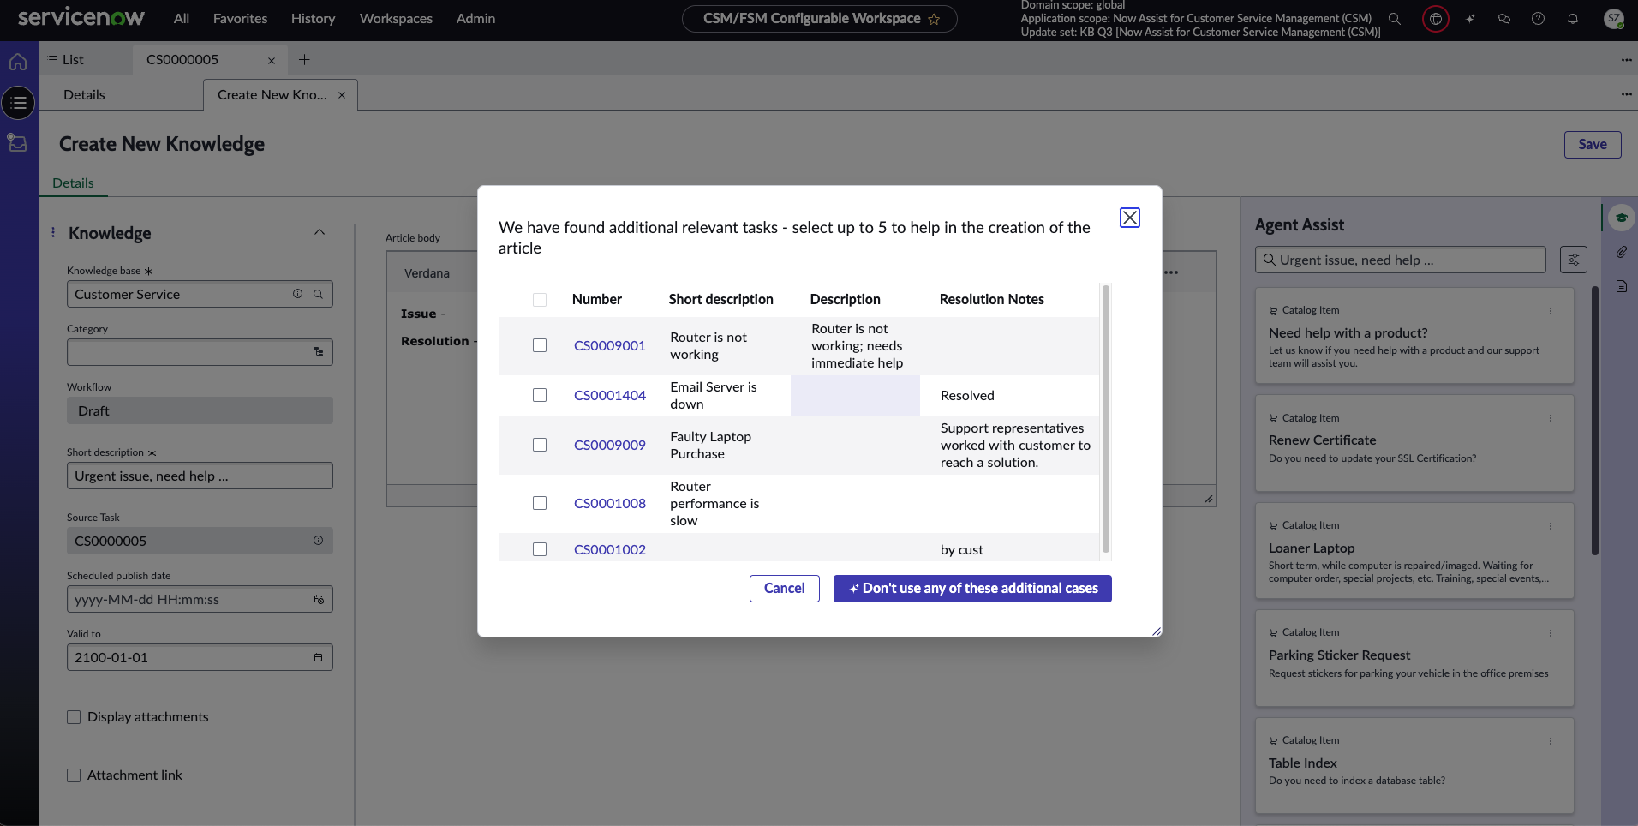The width and height of the screenshot is (1638, 826).
Task: Favorite the CSM/FSM Configurable Workspace star
Action: click(934, 19)
